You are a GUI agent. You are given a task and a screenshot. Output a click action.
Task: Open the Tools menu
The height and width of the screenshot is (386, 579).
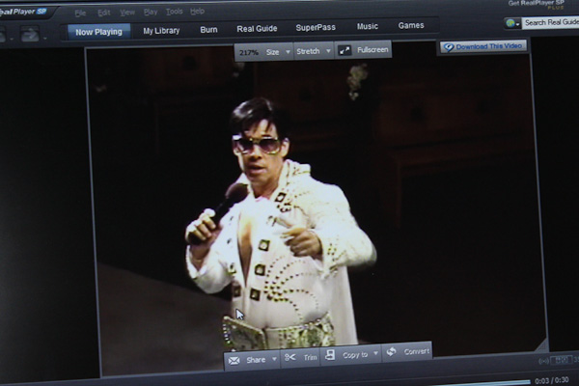coord(174,12)
